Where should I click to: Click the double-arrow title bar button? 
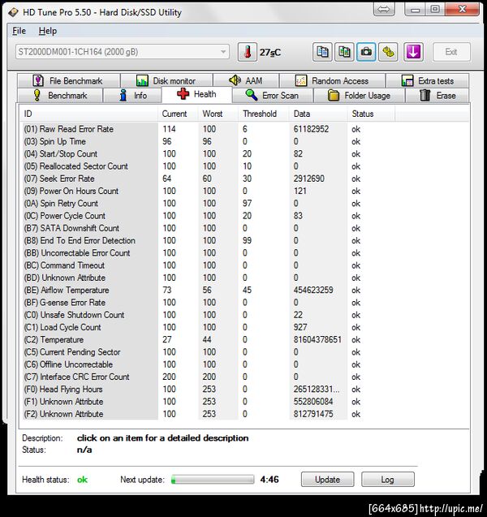pyautogui.click(x=384, y=9)
